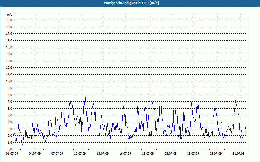Viewport: 260px width, 162px height.
Task: Click the 'm/s' axis unit label
Action: pyautogui.click(x=10, y=15)
